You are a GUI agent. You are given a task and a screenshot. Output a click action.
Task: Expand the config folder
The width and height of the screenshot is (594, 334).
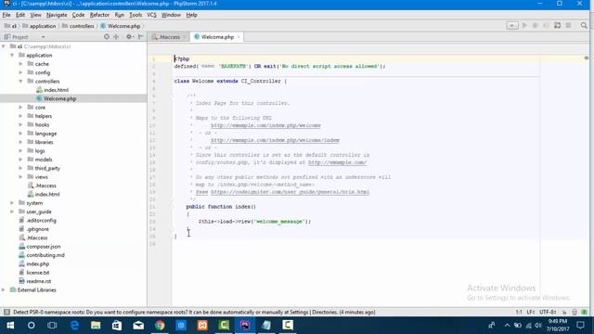point(20,72)
